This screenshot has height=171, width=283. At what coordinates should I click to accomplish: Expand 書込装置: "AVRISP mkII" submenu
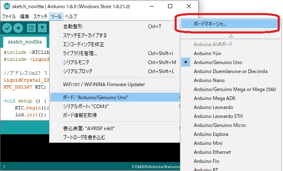(115, 128)
